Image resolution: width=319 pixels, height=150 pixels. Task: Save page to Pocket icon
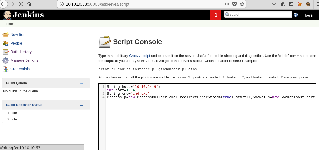tap(235, 4)
